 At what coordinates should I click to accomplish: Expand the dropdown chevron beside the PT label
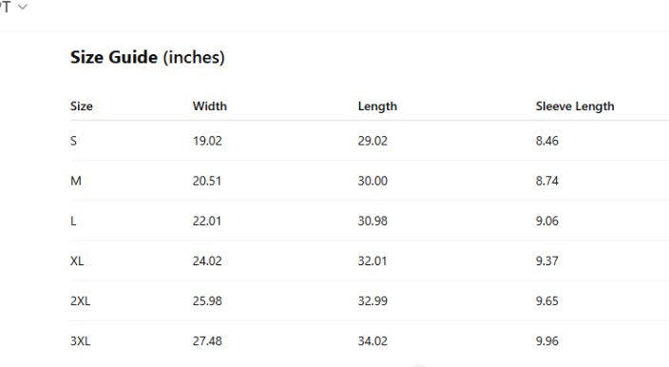[23, 7]
